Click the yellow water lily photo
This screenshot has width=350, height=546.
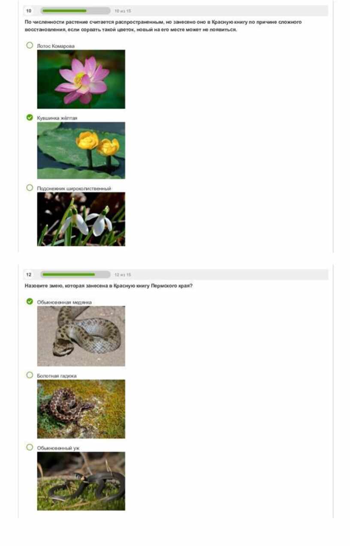click(81, 150)
